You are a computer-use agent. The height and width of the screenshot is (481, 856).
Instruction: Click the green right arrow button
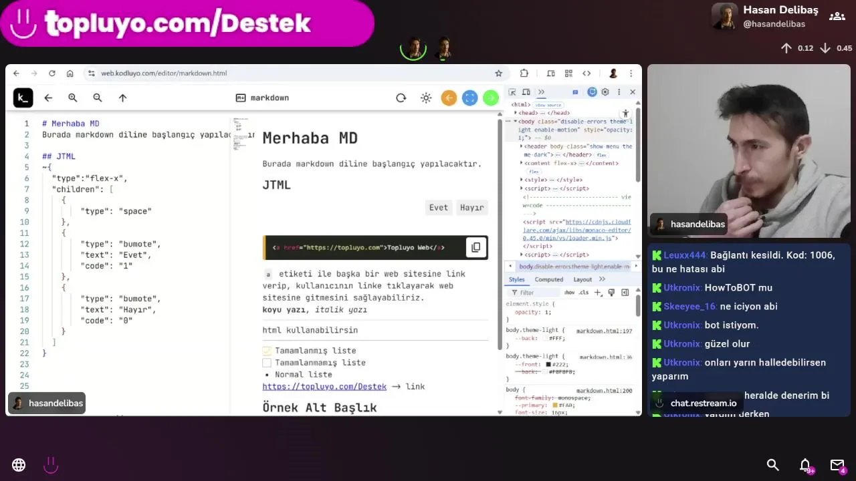491,98
